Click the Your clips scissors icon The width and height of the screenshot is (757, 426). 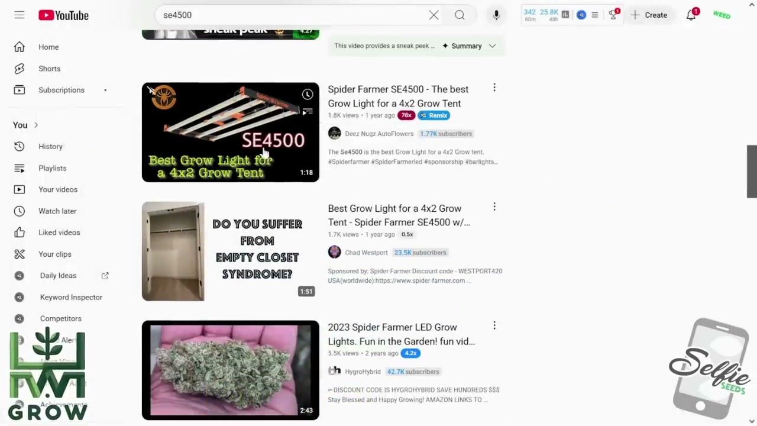20,254
